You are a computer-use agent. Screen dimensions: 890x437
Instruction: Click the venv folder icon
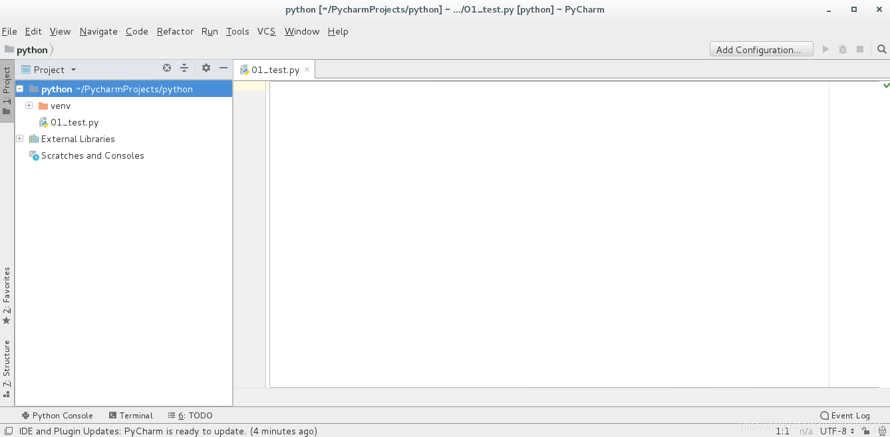(x=43, y=106)
